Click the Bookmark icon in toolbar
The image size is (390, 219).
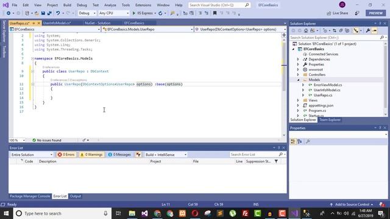point(214,13)
